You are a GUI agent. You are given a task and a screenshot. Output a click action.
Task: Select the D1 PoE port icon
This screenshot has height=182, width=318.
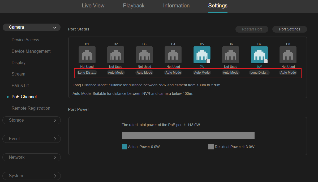coord(87,55)
